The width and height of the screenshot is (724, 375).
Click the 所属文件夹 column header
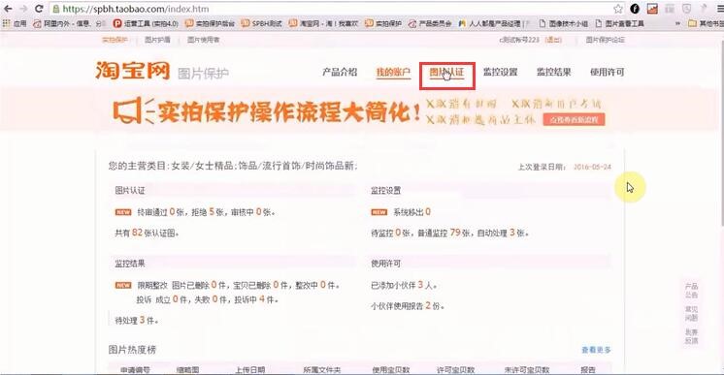(x=322, y=370)
